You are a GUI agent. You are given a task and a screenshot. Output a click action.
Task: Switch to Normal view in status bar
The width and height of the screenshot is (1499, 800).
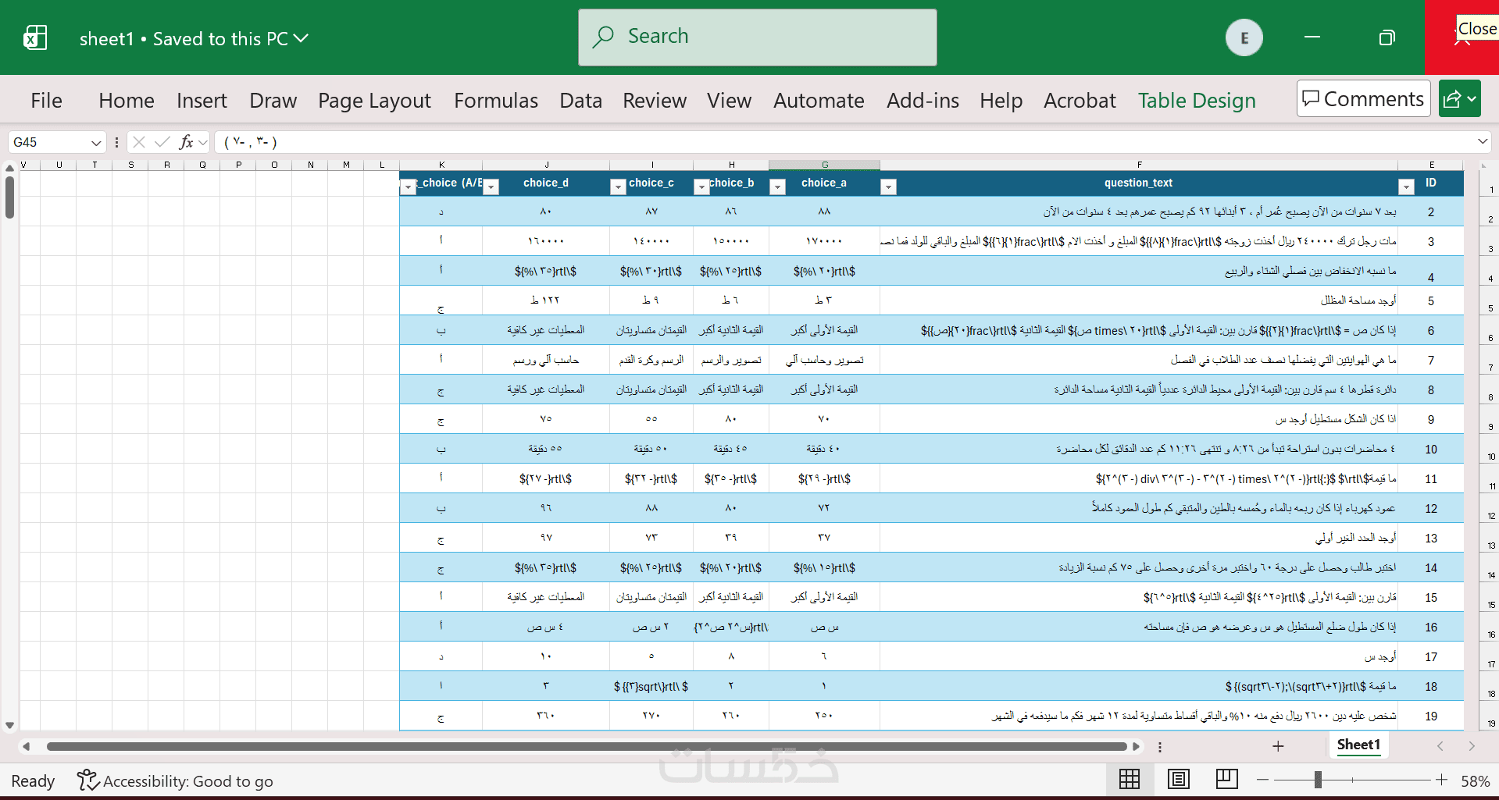pyautogui.click(x=1130, y=779)
